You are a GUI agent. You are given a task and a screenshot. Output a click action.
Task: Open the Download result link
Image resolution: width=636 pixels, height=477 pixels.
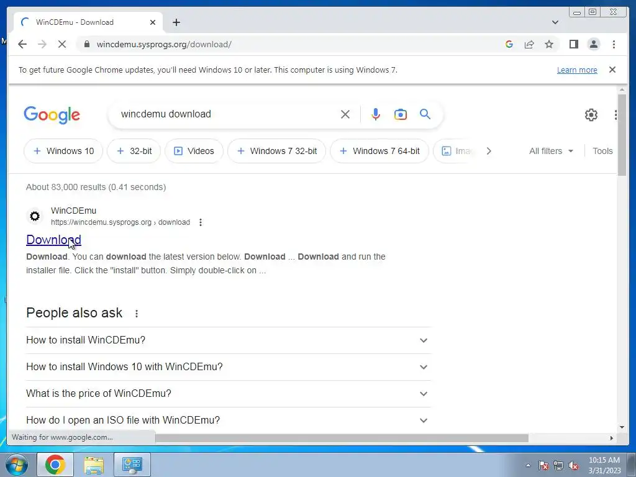(53, 240)
